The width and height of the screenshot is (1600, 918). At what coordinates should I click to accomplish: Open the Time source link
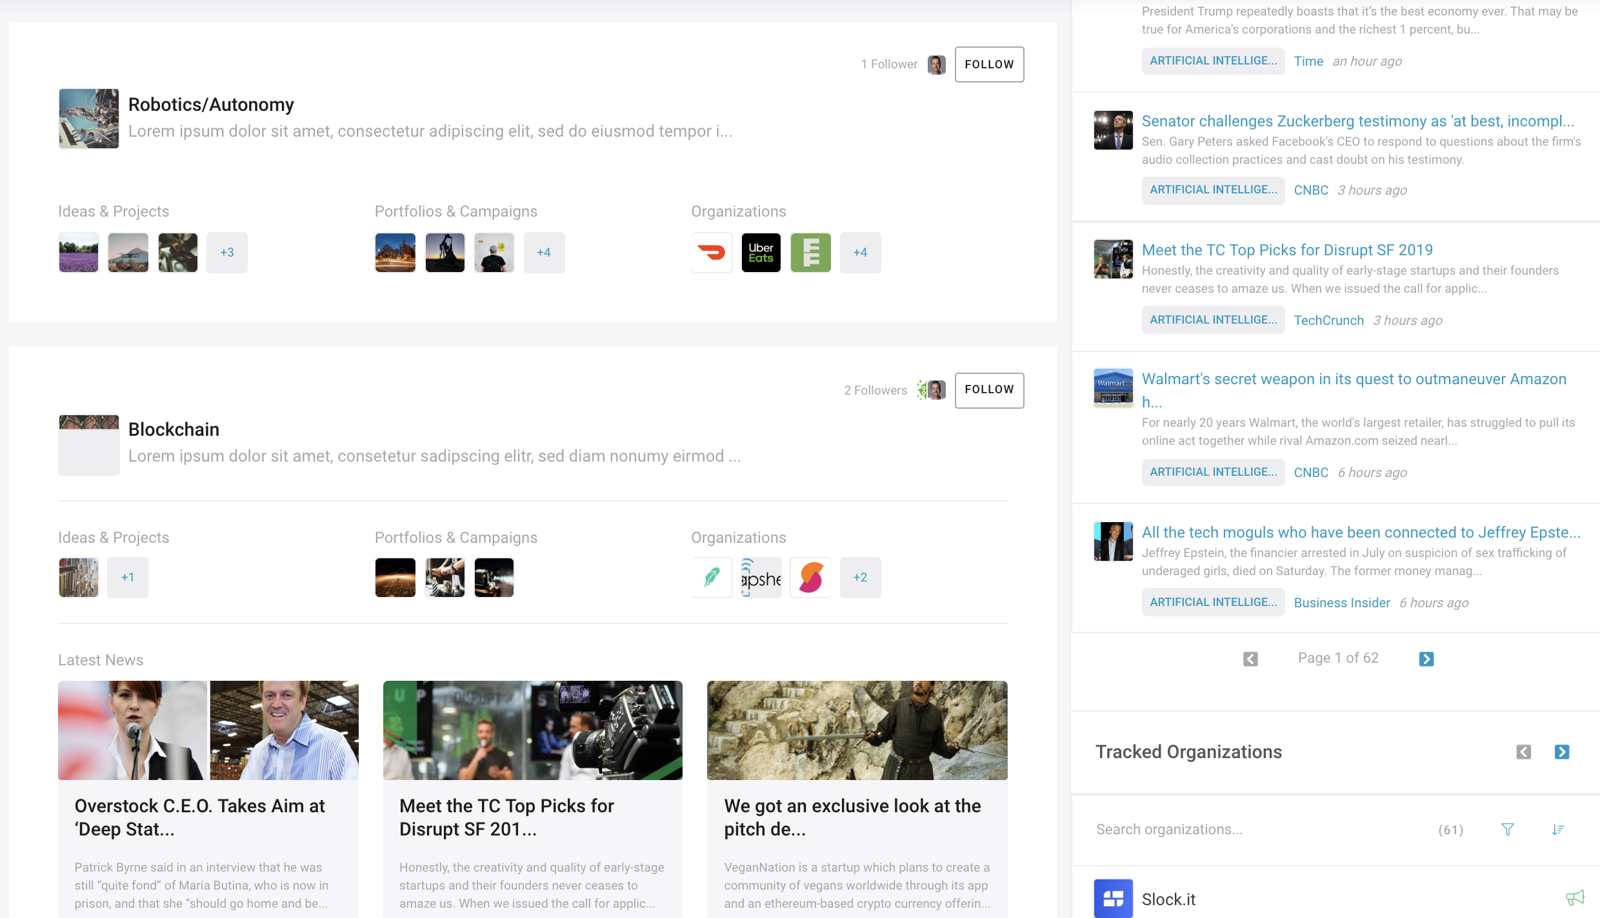click(1308, 61)
